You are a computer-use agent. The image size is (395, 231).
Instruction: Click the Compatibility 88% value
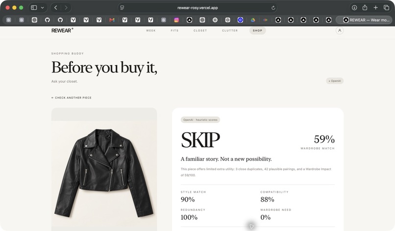pyautogui.click(x=267, y=200)
